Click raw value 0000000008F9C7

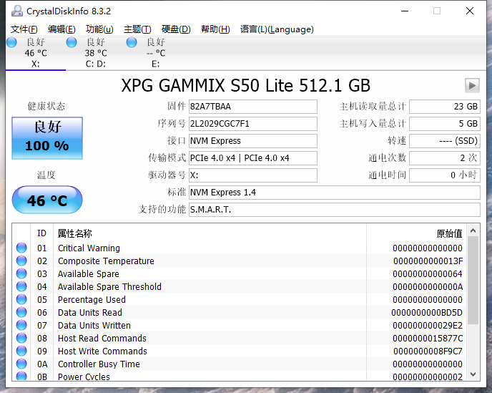(428, 351)
